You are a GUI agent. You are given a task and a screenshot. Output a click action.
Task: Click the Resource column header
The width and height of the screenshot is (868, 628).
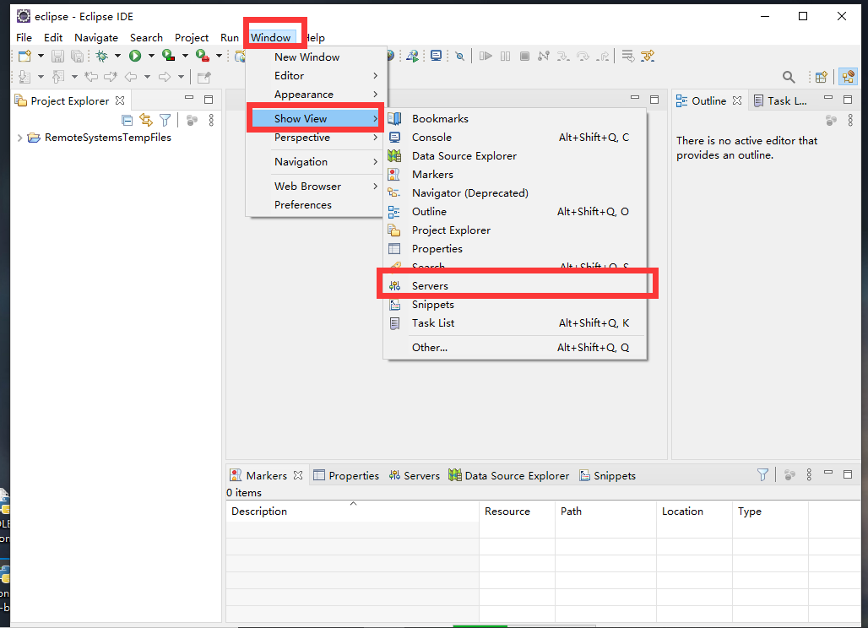[x=517, y=512]
